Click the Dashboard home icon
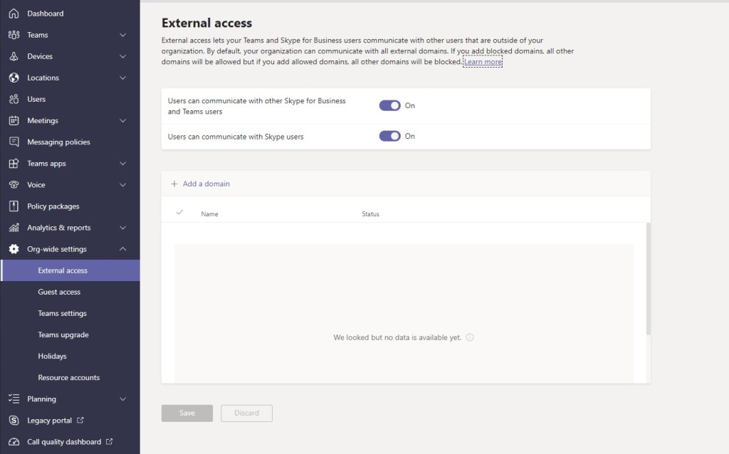Viewport: 729px width, 454px height. (x=14, y=14)
